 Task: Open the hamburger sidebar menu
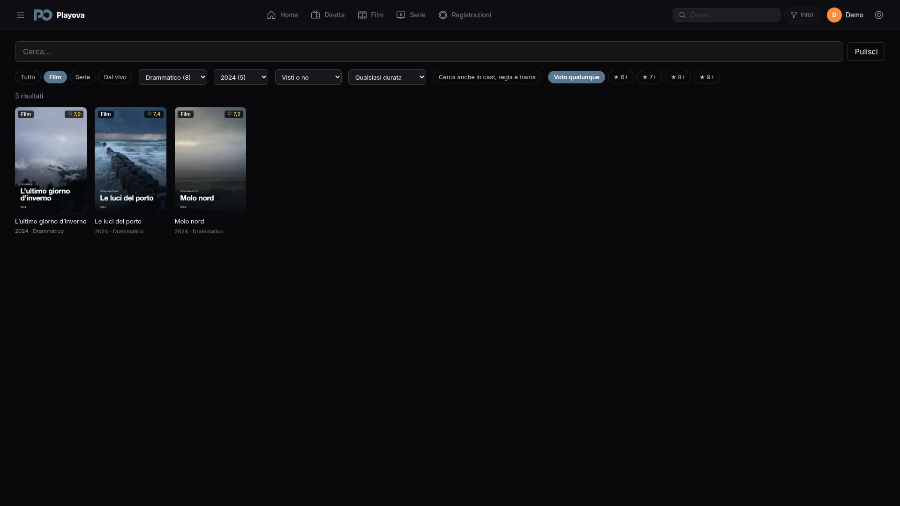click(21, 15)
